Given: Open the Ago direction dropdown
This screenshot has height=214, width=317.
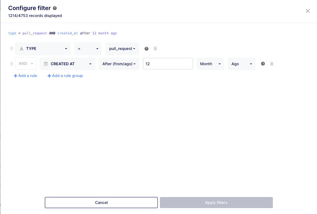Looking at the screenshot, I should click(241, 63).
